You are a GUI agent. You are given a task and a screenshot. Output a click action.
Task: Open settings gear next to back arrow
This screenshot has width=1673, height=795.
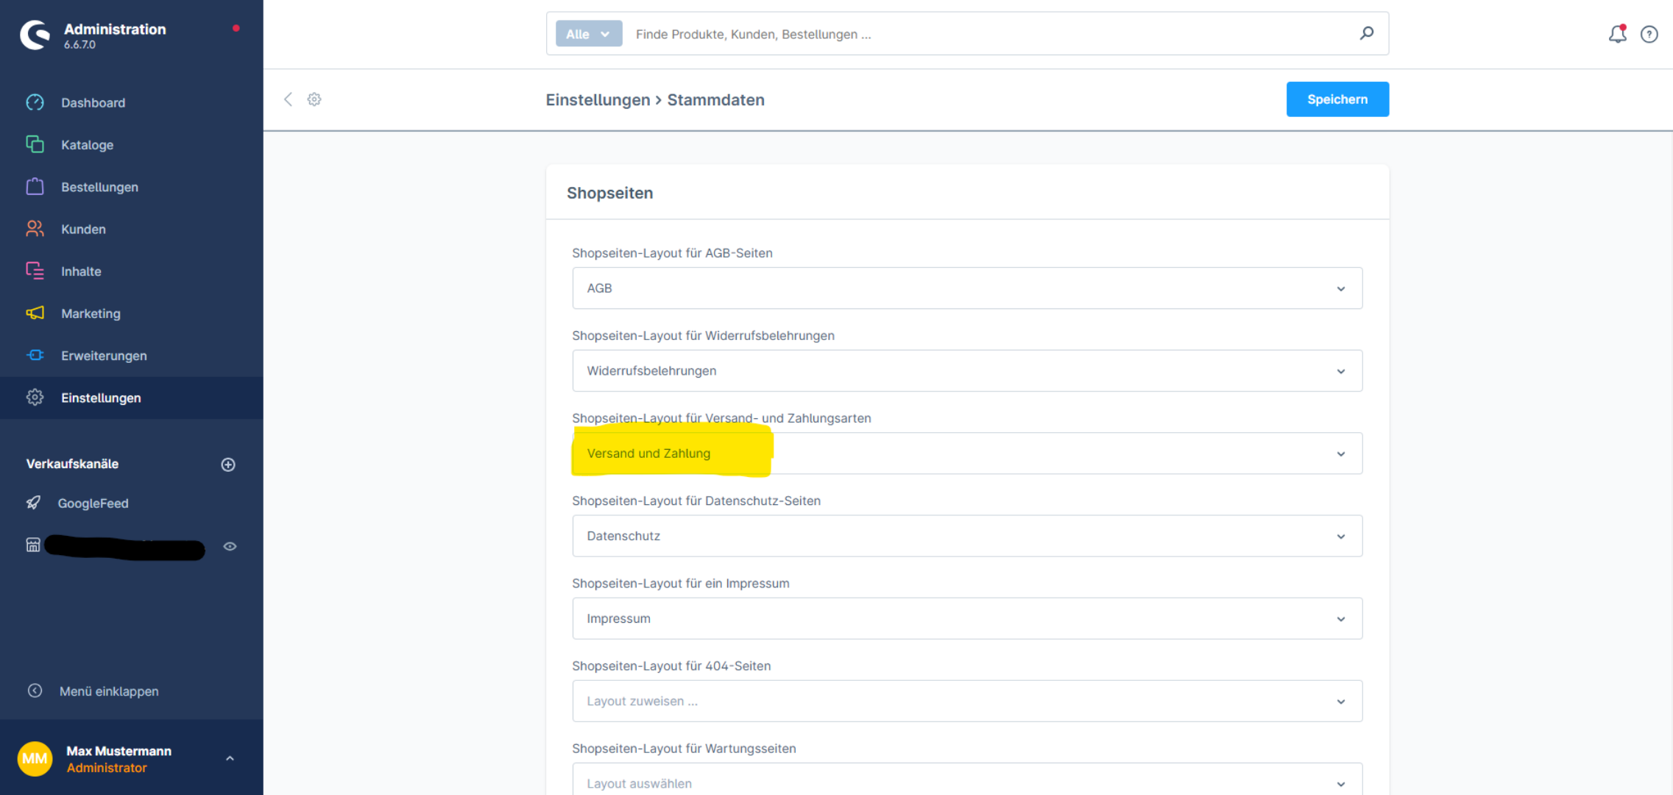pos(314,99)
